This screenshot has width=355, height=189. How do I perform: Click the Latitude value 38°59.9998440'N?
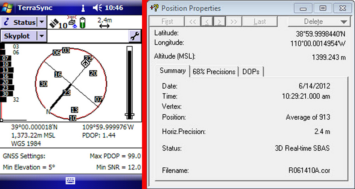click(x=321, y=34)
